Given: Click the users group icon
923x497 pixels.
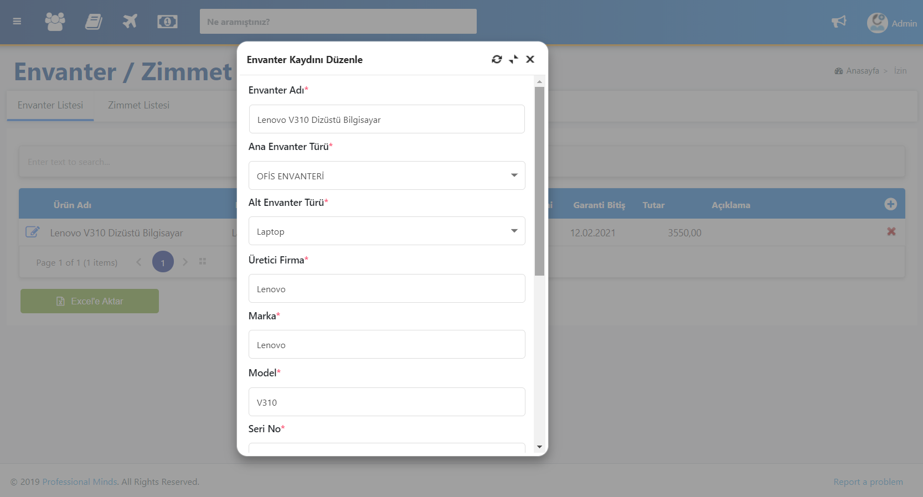Looking at the screenshot, I should (x=55, y=22).
